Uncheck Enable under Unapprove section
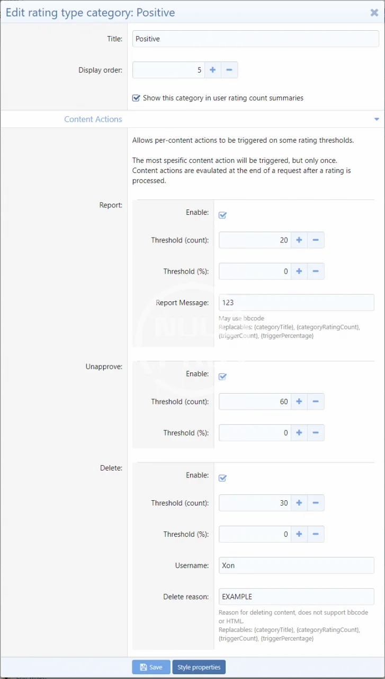The width and height of the screenshot is (385, 679). click(x=223, y=377)
